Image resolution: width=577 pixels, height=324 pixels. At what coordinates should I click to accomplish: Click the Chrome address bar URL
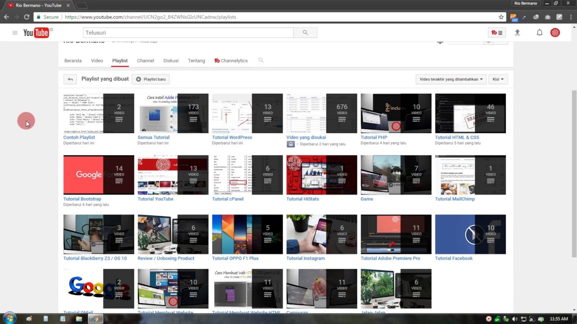click(x=151, y=17)
